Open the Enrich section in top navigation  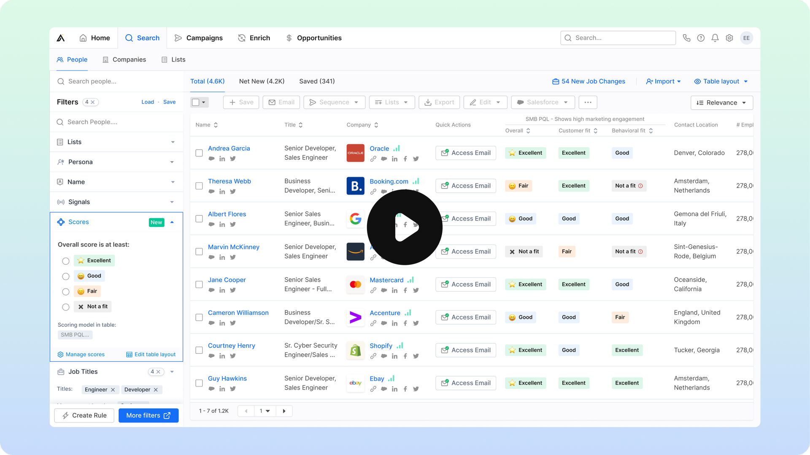[x=254, y=38]
